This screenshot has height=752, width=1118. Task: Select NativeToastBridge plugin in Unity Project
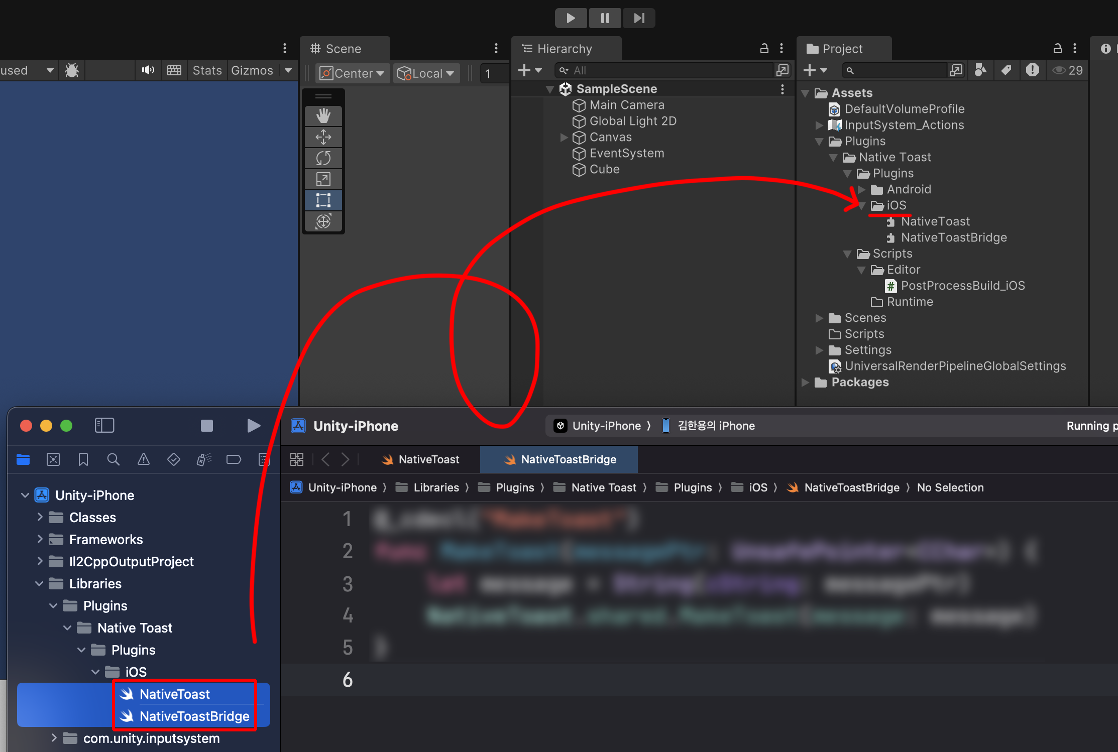tap(946, 237)
